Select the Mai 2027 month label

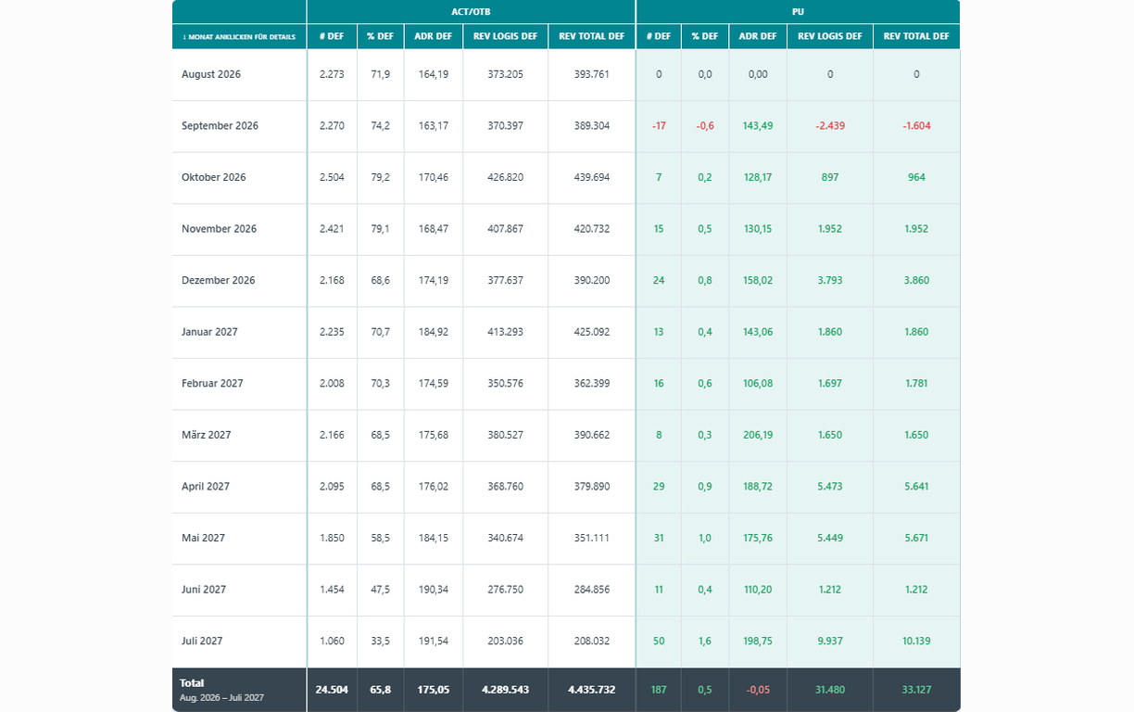[x=203, y=538]
